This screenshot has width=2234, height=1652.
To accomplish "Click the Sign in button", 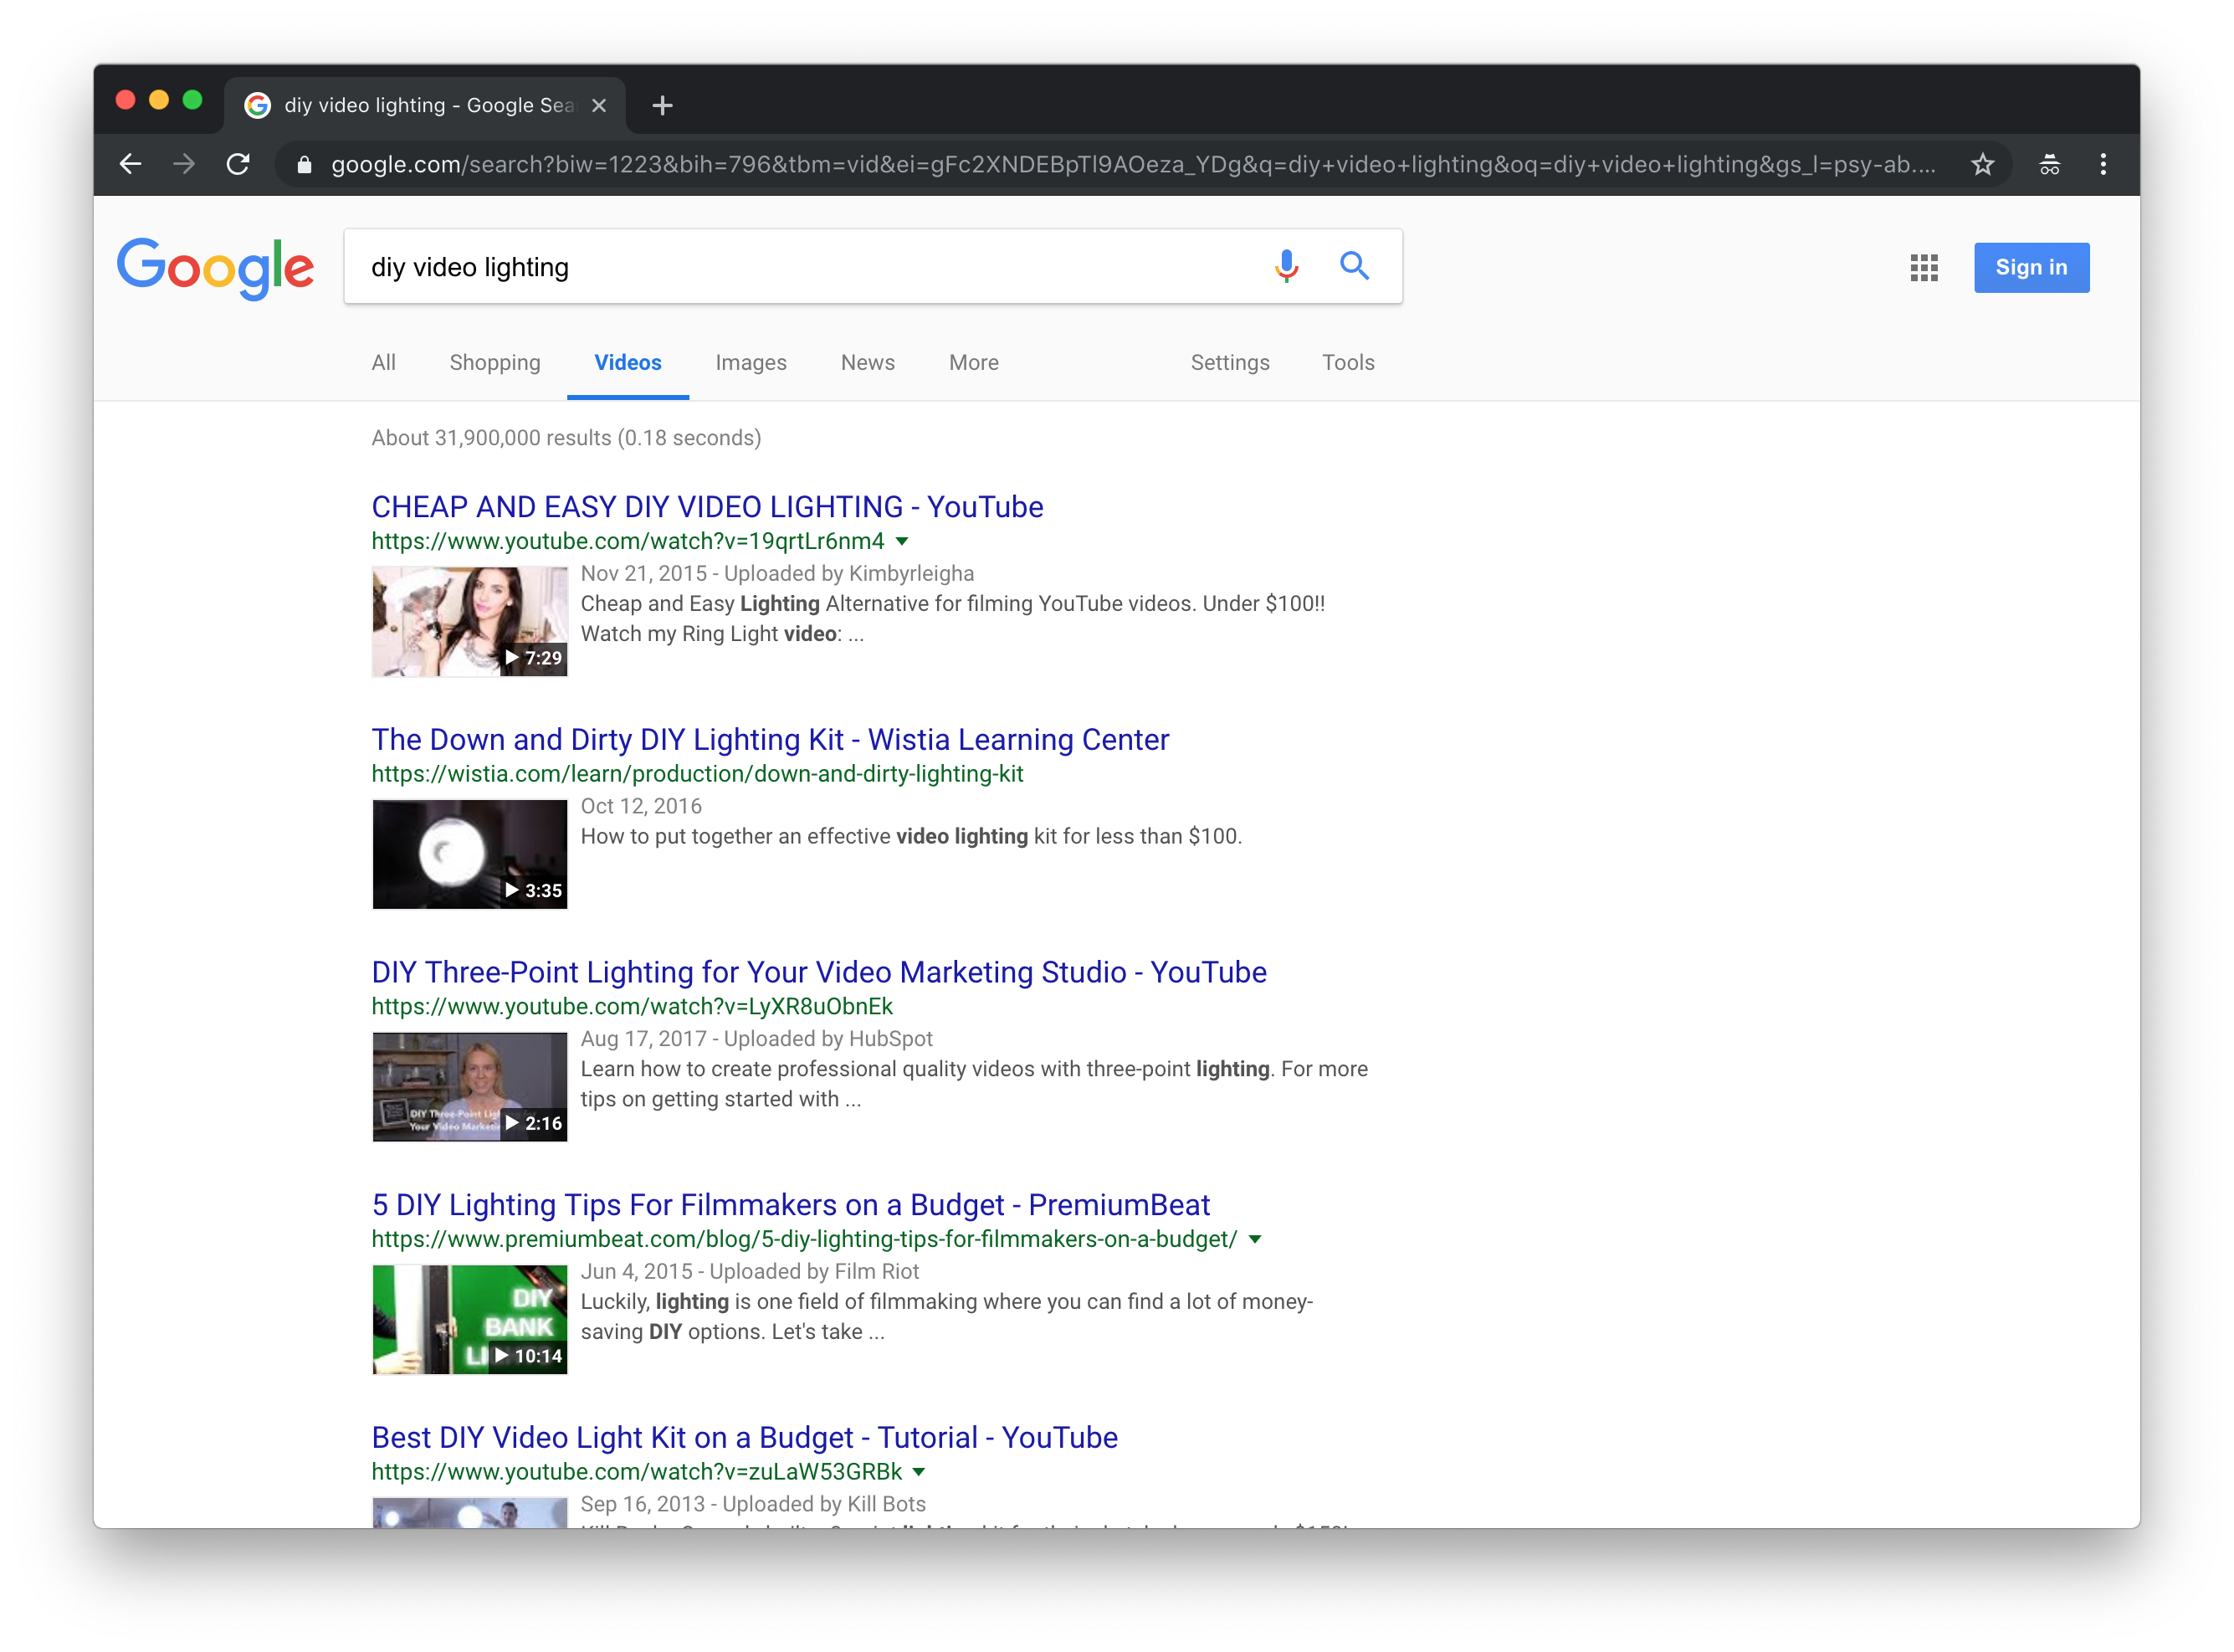I will [2030, 268].
